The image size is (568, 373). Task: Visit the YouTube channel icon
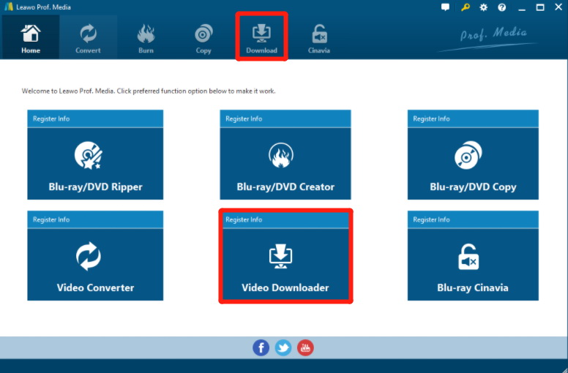pyautogui.click(x=305, y=348)
